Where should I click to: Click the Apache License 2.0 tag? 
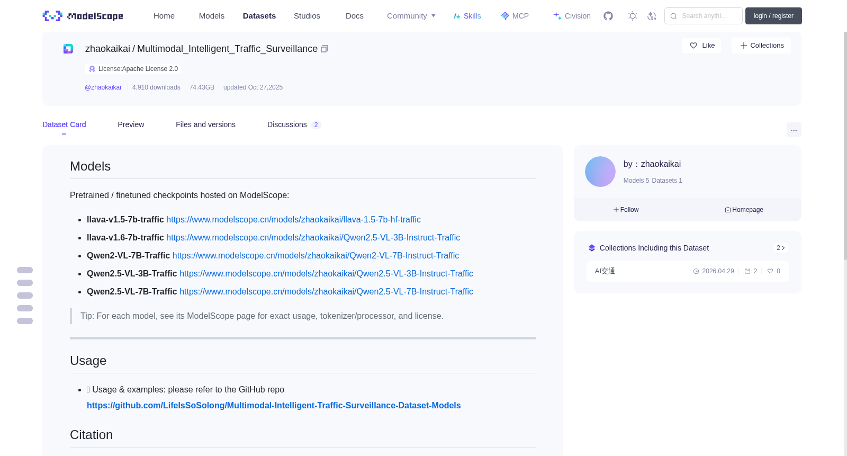tap(133, 69)
